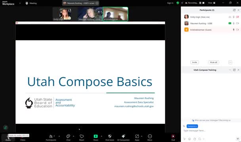Screen dimensions: 241x142
Task: Open the React heart menu
Action: pyautogui.click(x=82, y=137)
